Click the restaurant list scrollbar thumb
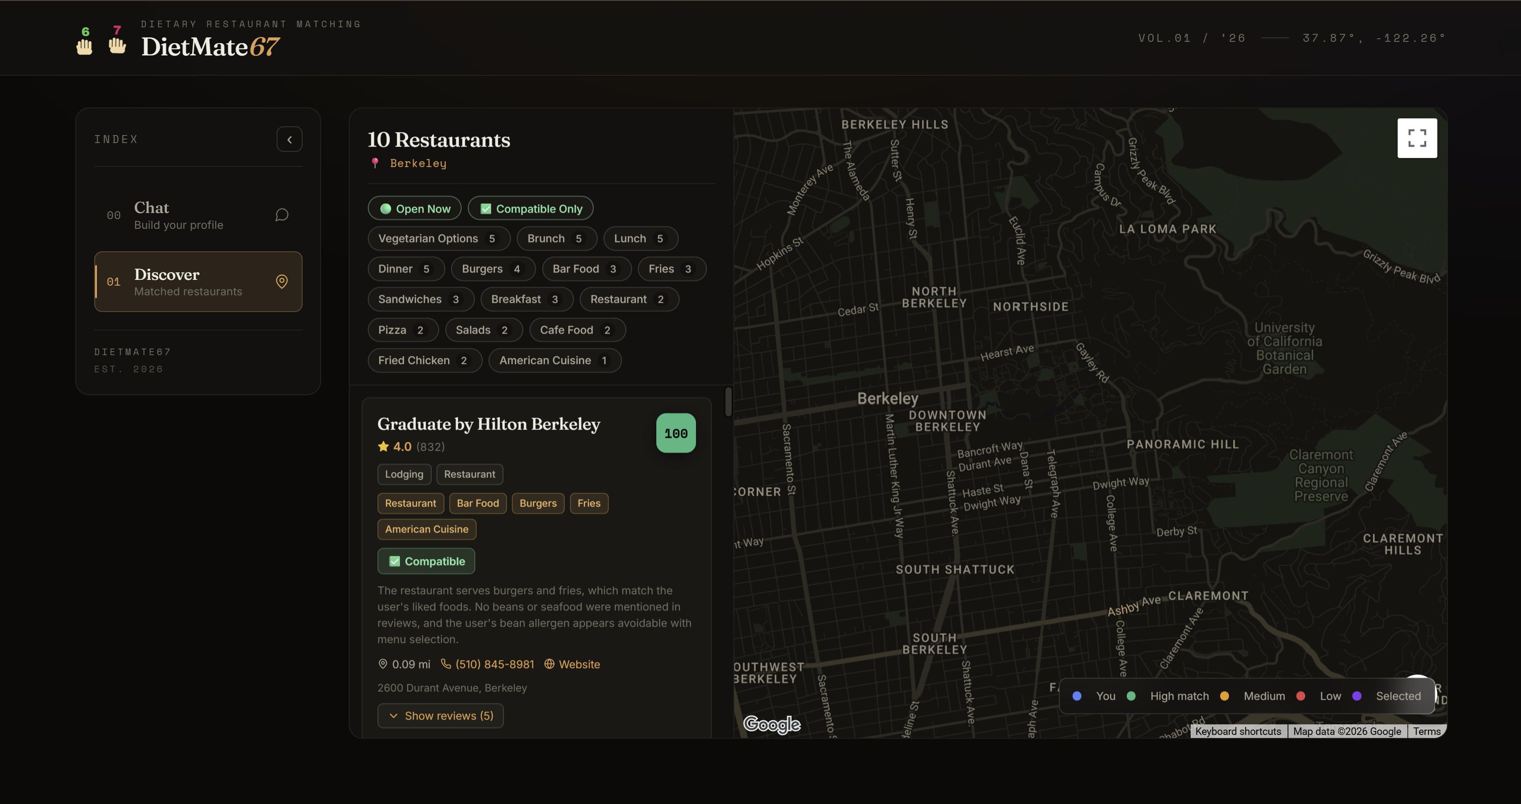The width and height of the screenshot is (1521, 804). click(728, 402)
